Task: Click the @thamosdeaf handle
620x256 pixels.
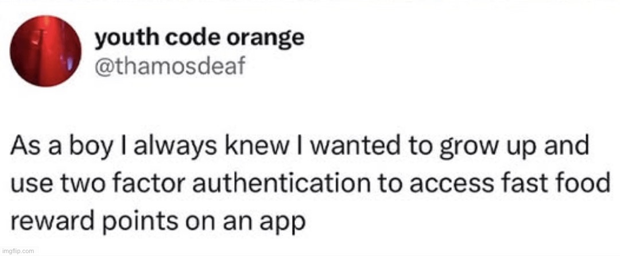Action: pos(170,66)
